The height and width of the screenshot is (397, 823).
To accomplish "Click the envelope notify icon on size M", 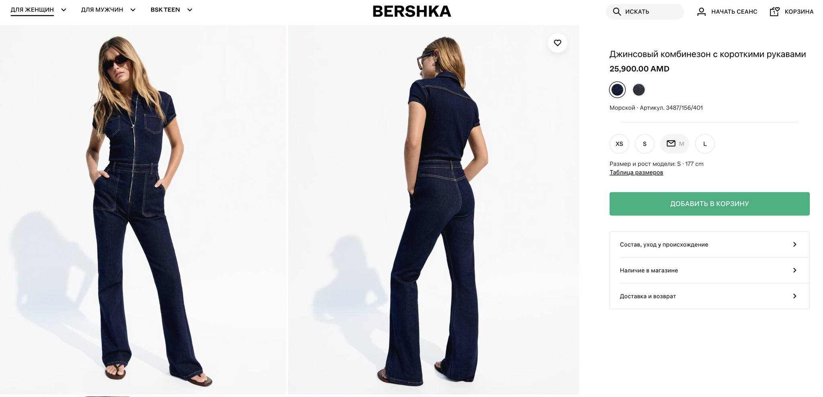I will (671, 143).
